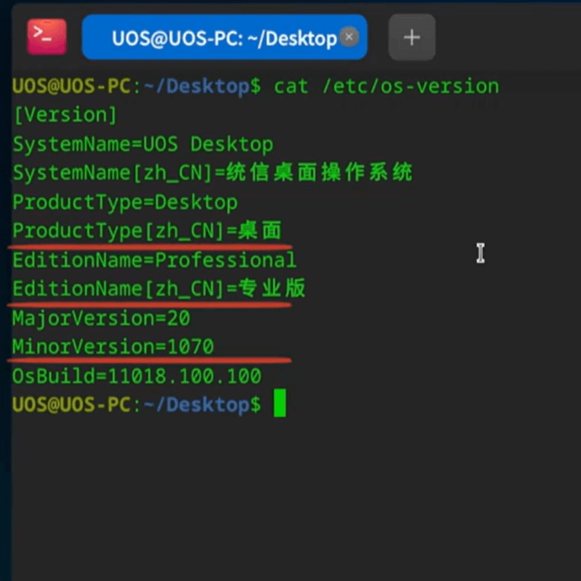581x581 pixels.
Task: Click the green cursor block at prompt
Action: (280, 403)
